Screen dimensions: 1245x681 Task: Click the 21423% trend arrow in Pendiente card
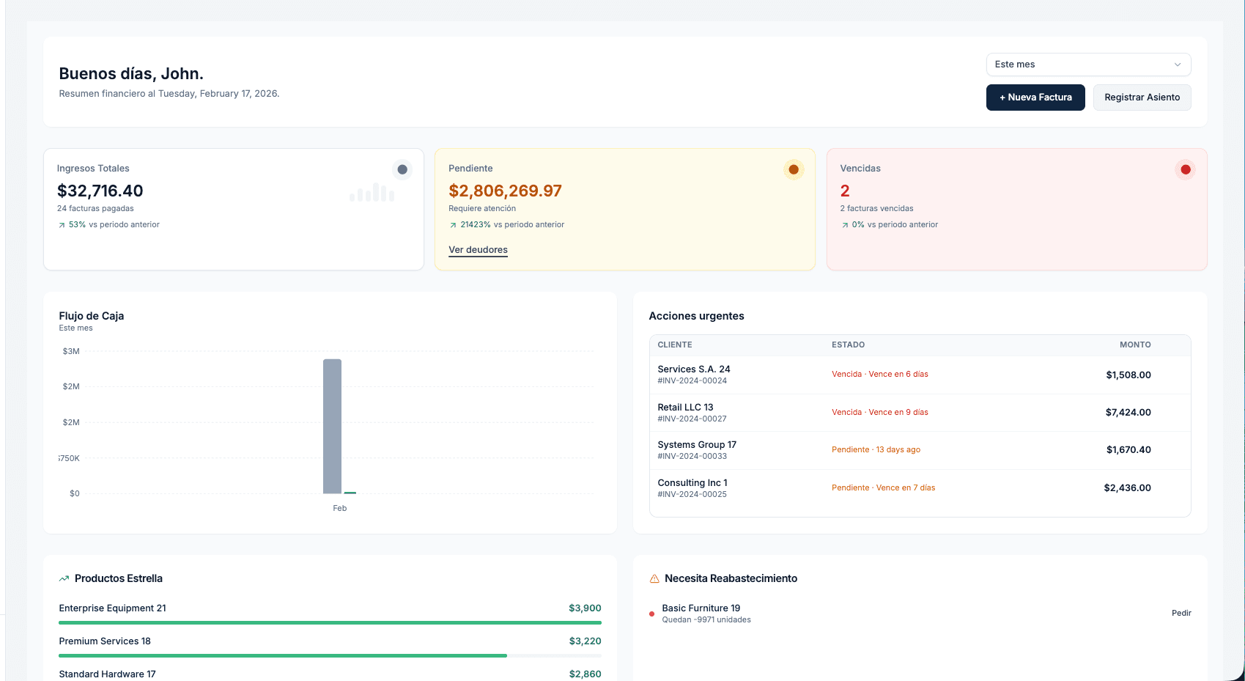453,225
